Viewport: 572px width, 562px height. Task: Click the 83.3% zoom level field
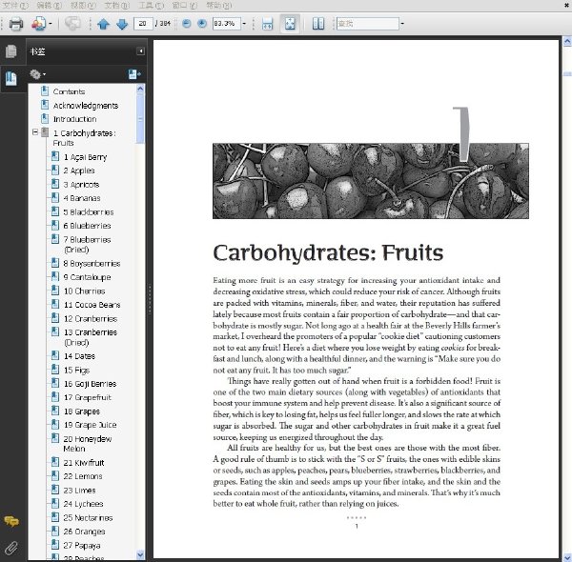coord(226,24)
